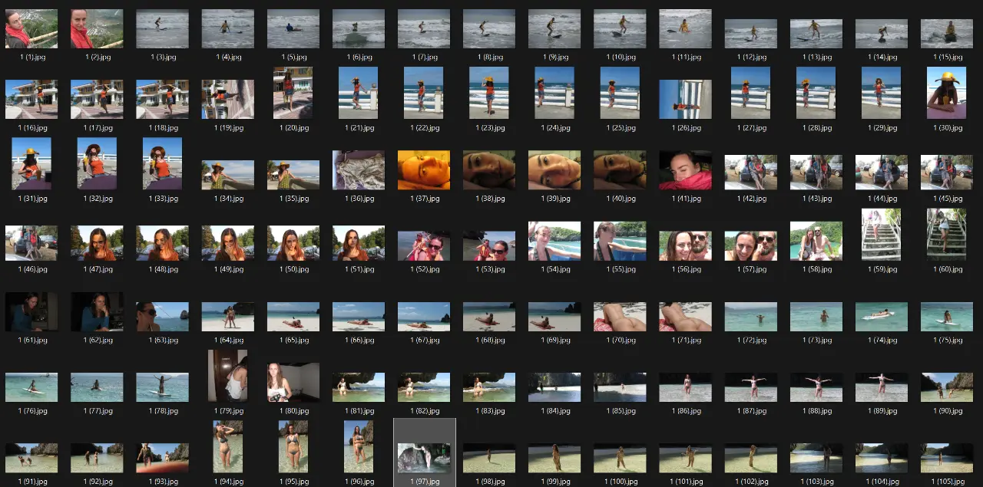Viewport: 983px width, 487px height.
Task: Select the thumbnail of 1 (33).jpg
Action: tap(162, 163)
